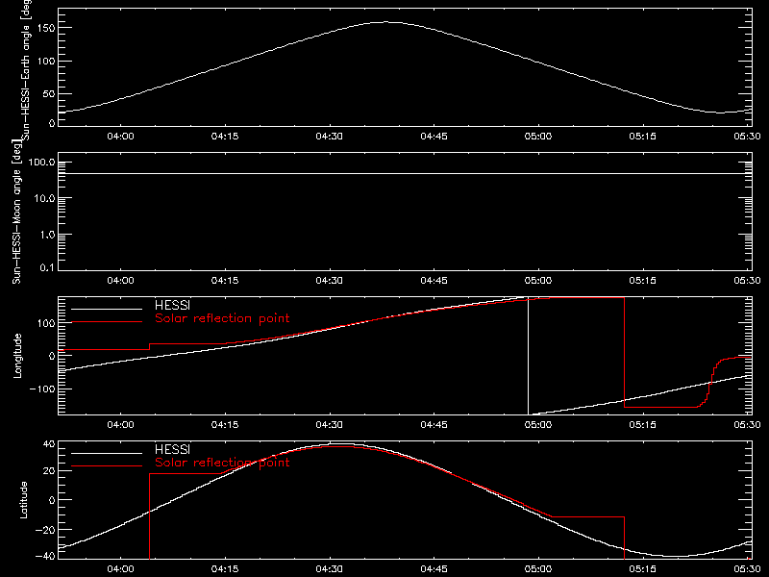Screen dimensions: 769x577
Task: Click red legend line in Longitude plot
Action: coord(107,322)
